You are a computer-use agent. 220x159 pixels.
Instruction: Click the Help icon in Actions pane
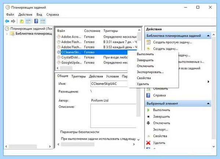pos(148,95)
